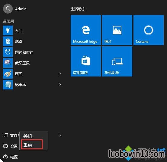Click the 电源 label text
167x162 pixels.
click(x=14, y=157)
